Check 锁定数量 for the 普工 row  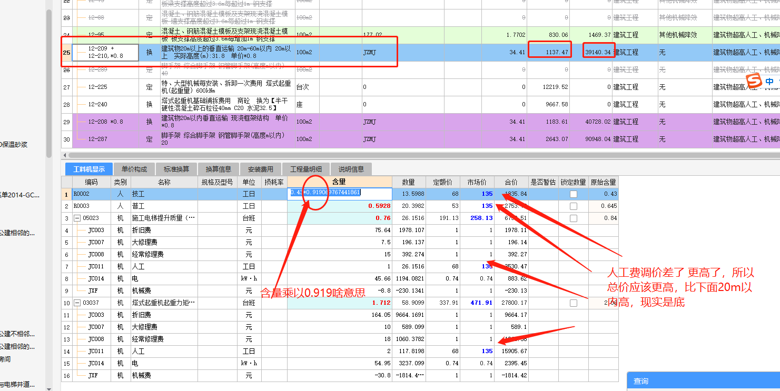(x=573, y=206)
